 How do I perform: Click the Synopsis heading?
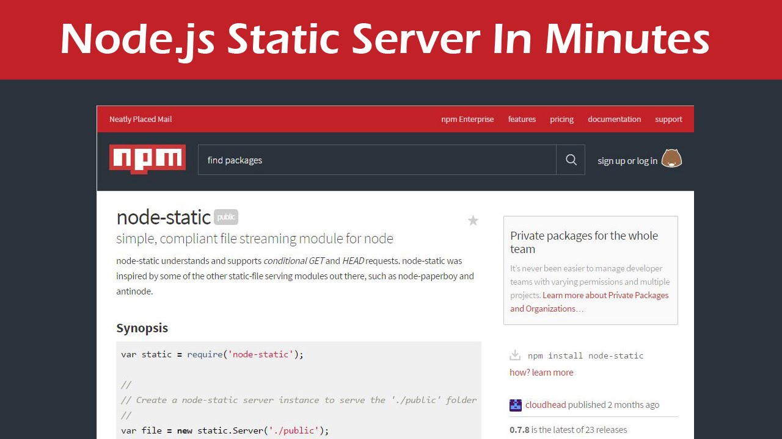(x=142, y=328)
